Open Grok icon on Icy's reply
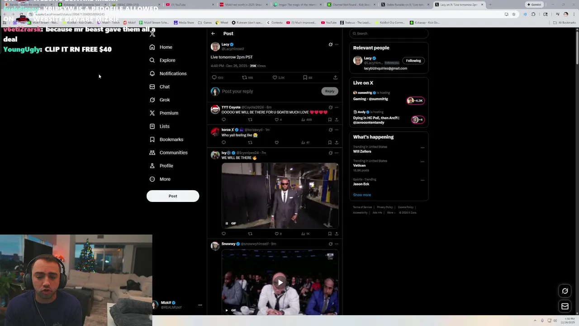The height and width of the screenshot is (326, 579). click(x=330, y=153)
